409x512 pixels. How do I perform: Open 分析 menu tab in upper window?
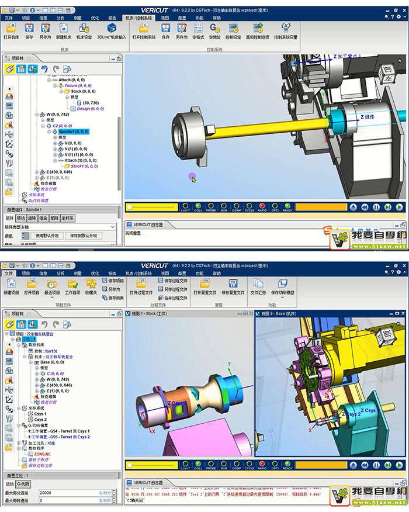60,18
